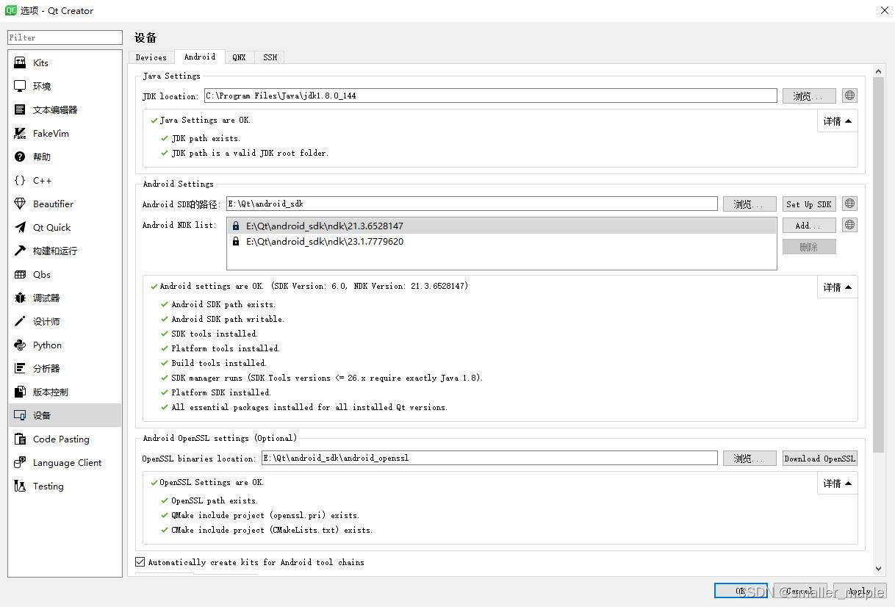The image size is (895, 607).
Task: Switch to the QNX tab
Action: 240,57
